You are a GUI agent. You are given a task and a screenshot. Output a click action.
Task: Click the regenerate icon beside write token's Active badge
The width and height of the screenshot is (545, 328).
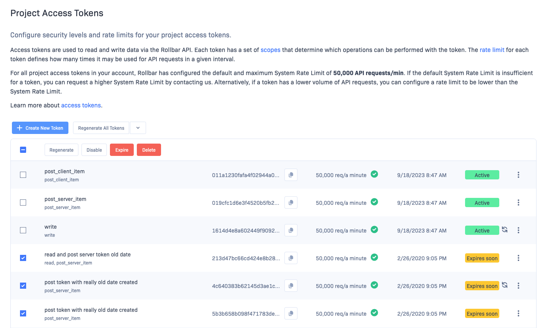point(504,230)
